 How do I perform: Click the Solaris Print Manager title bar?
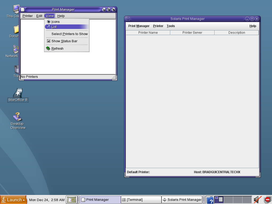coord(187,19)
